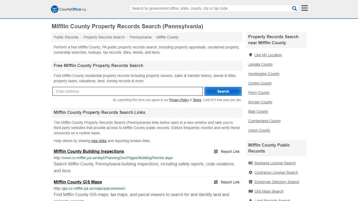Open Union County property records
358x201 pixels.
click(259, 130)
